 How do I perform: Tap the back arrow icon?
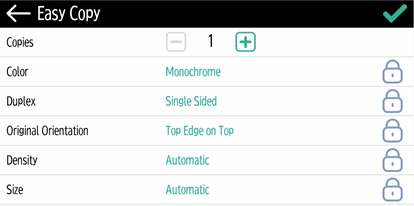click(19, 14)
